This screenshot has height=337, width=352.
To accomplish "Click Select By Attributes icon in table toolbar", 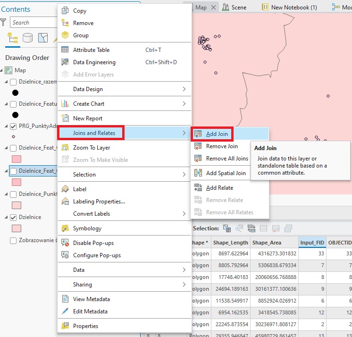I will pos(227,228).
